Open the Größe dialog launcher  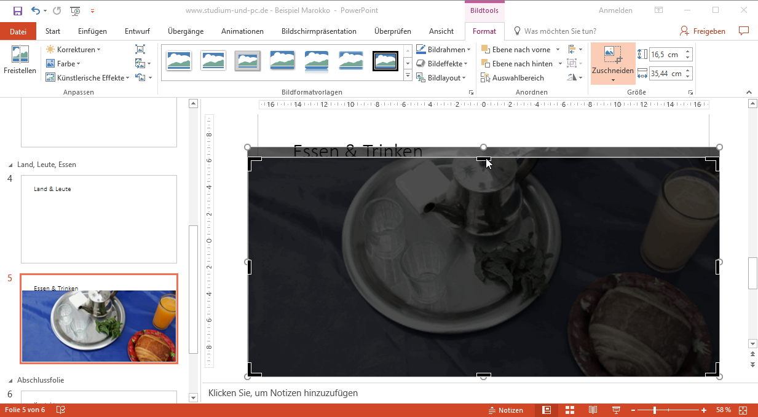690,92
